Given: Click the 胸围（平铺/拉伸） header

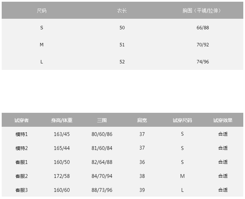Looking at the screenshot, I should pyautogui.click(x=202, y=11).
